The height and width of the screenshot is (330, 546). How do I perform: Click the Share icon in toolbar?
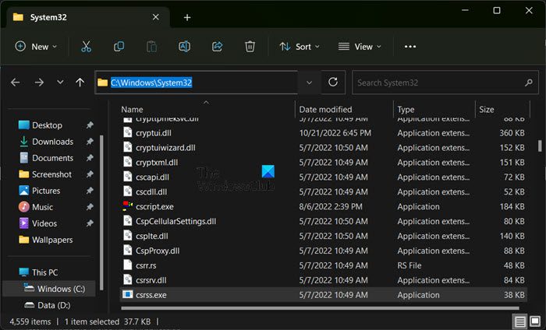coord(218,47)
